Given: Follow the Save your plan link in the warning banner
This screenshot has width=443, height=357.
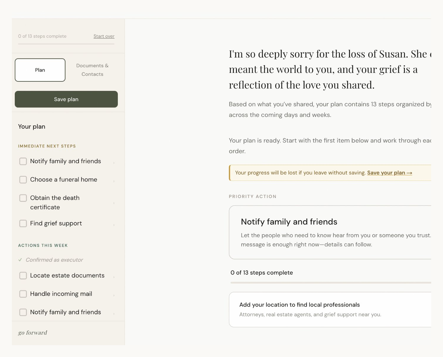Looking at the screenshot, I should pos(389,173).
